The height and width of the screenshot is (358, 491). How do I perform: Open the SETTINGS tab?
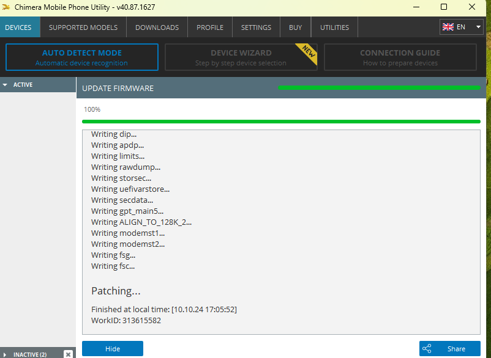pyautogui.click(x=256, y=27)
